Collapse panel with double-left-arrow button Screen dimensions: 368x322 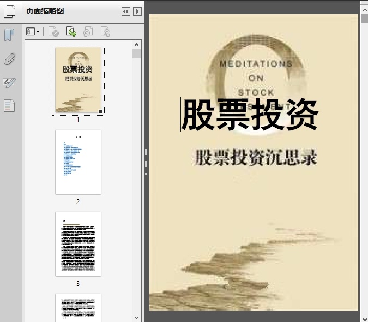pyautogui.click(x=126, y=11)
